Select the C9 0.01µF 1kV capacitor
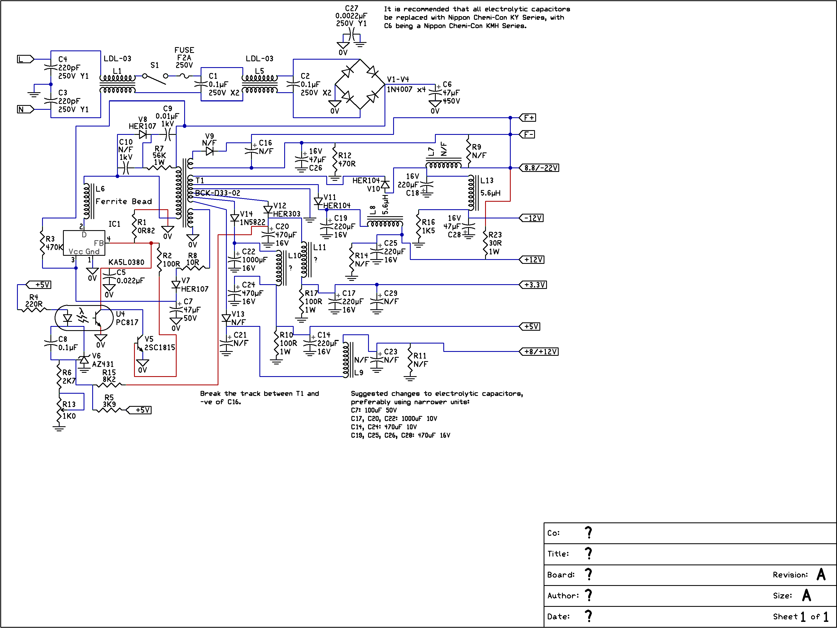Screen dimensions: 837x628 tap(168, 134)
